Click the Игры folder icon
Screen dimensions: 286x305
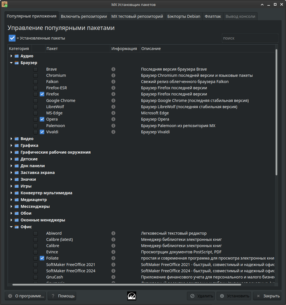pos(17,186)
